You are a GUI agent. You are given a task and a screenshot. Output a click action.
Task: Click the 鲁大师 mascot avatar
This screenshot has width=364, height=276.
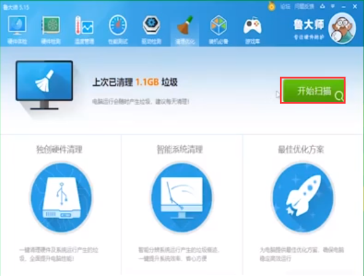coord(342,28)
